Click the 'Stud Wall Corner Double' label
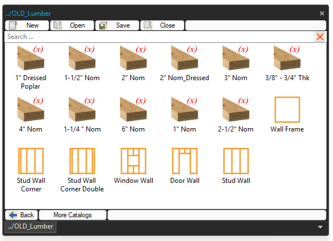Screen dimensions: 333x241 tap(82, 185)
